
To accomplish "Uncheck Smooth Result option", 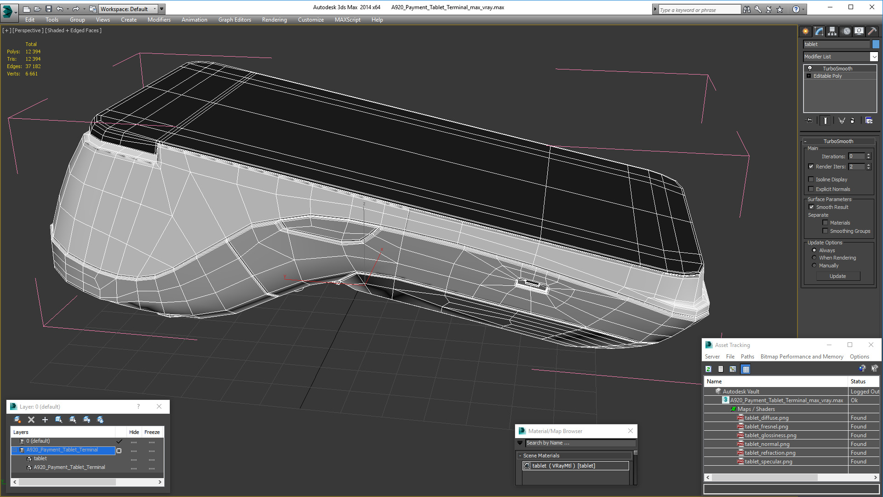I will pyautogui.click(x=811, y=207).
